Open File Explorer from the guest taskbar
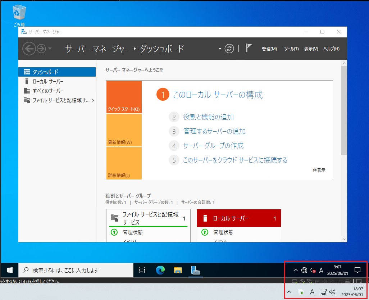Screen dimensions: 369x300 pyautogui.click(x=178, y=270)
